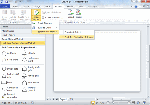Open the Design ribbon tab
The width and height of the screenshot is (150, 105).
point(37,6)
